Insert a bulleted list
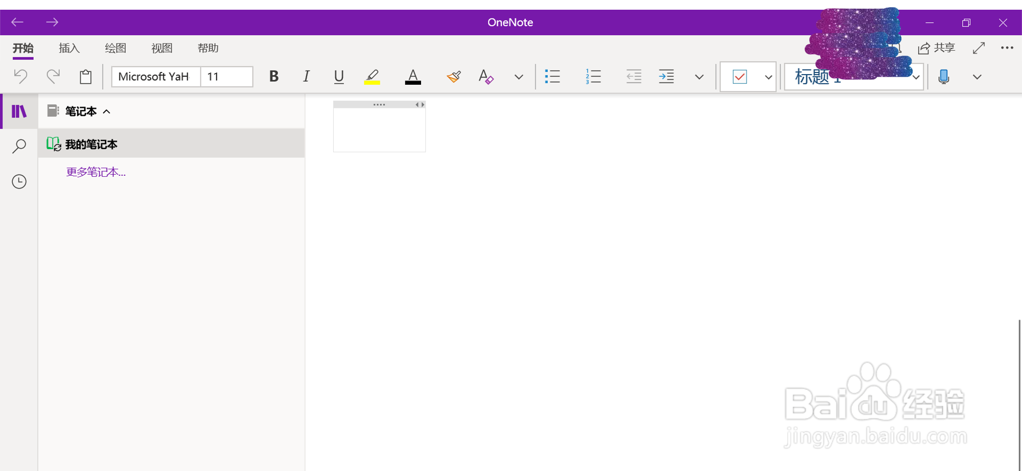Screen dimensions: 1022x471 (552, 77)
